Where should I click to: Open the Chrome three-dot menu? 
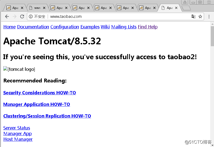click(209, 16)
